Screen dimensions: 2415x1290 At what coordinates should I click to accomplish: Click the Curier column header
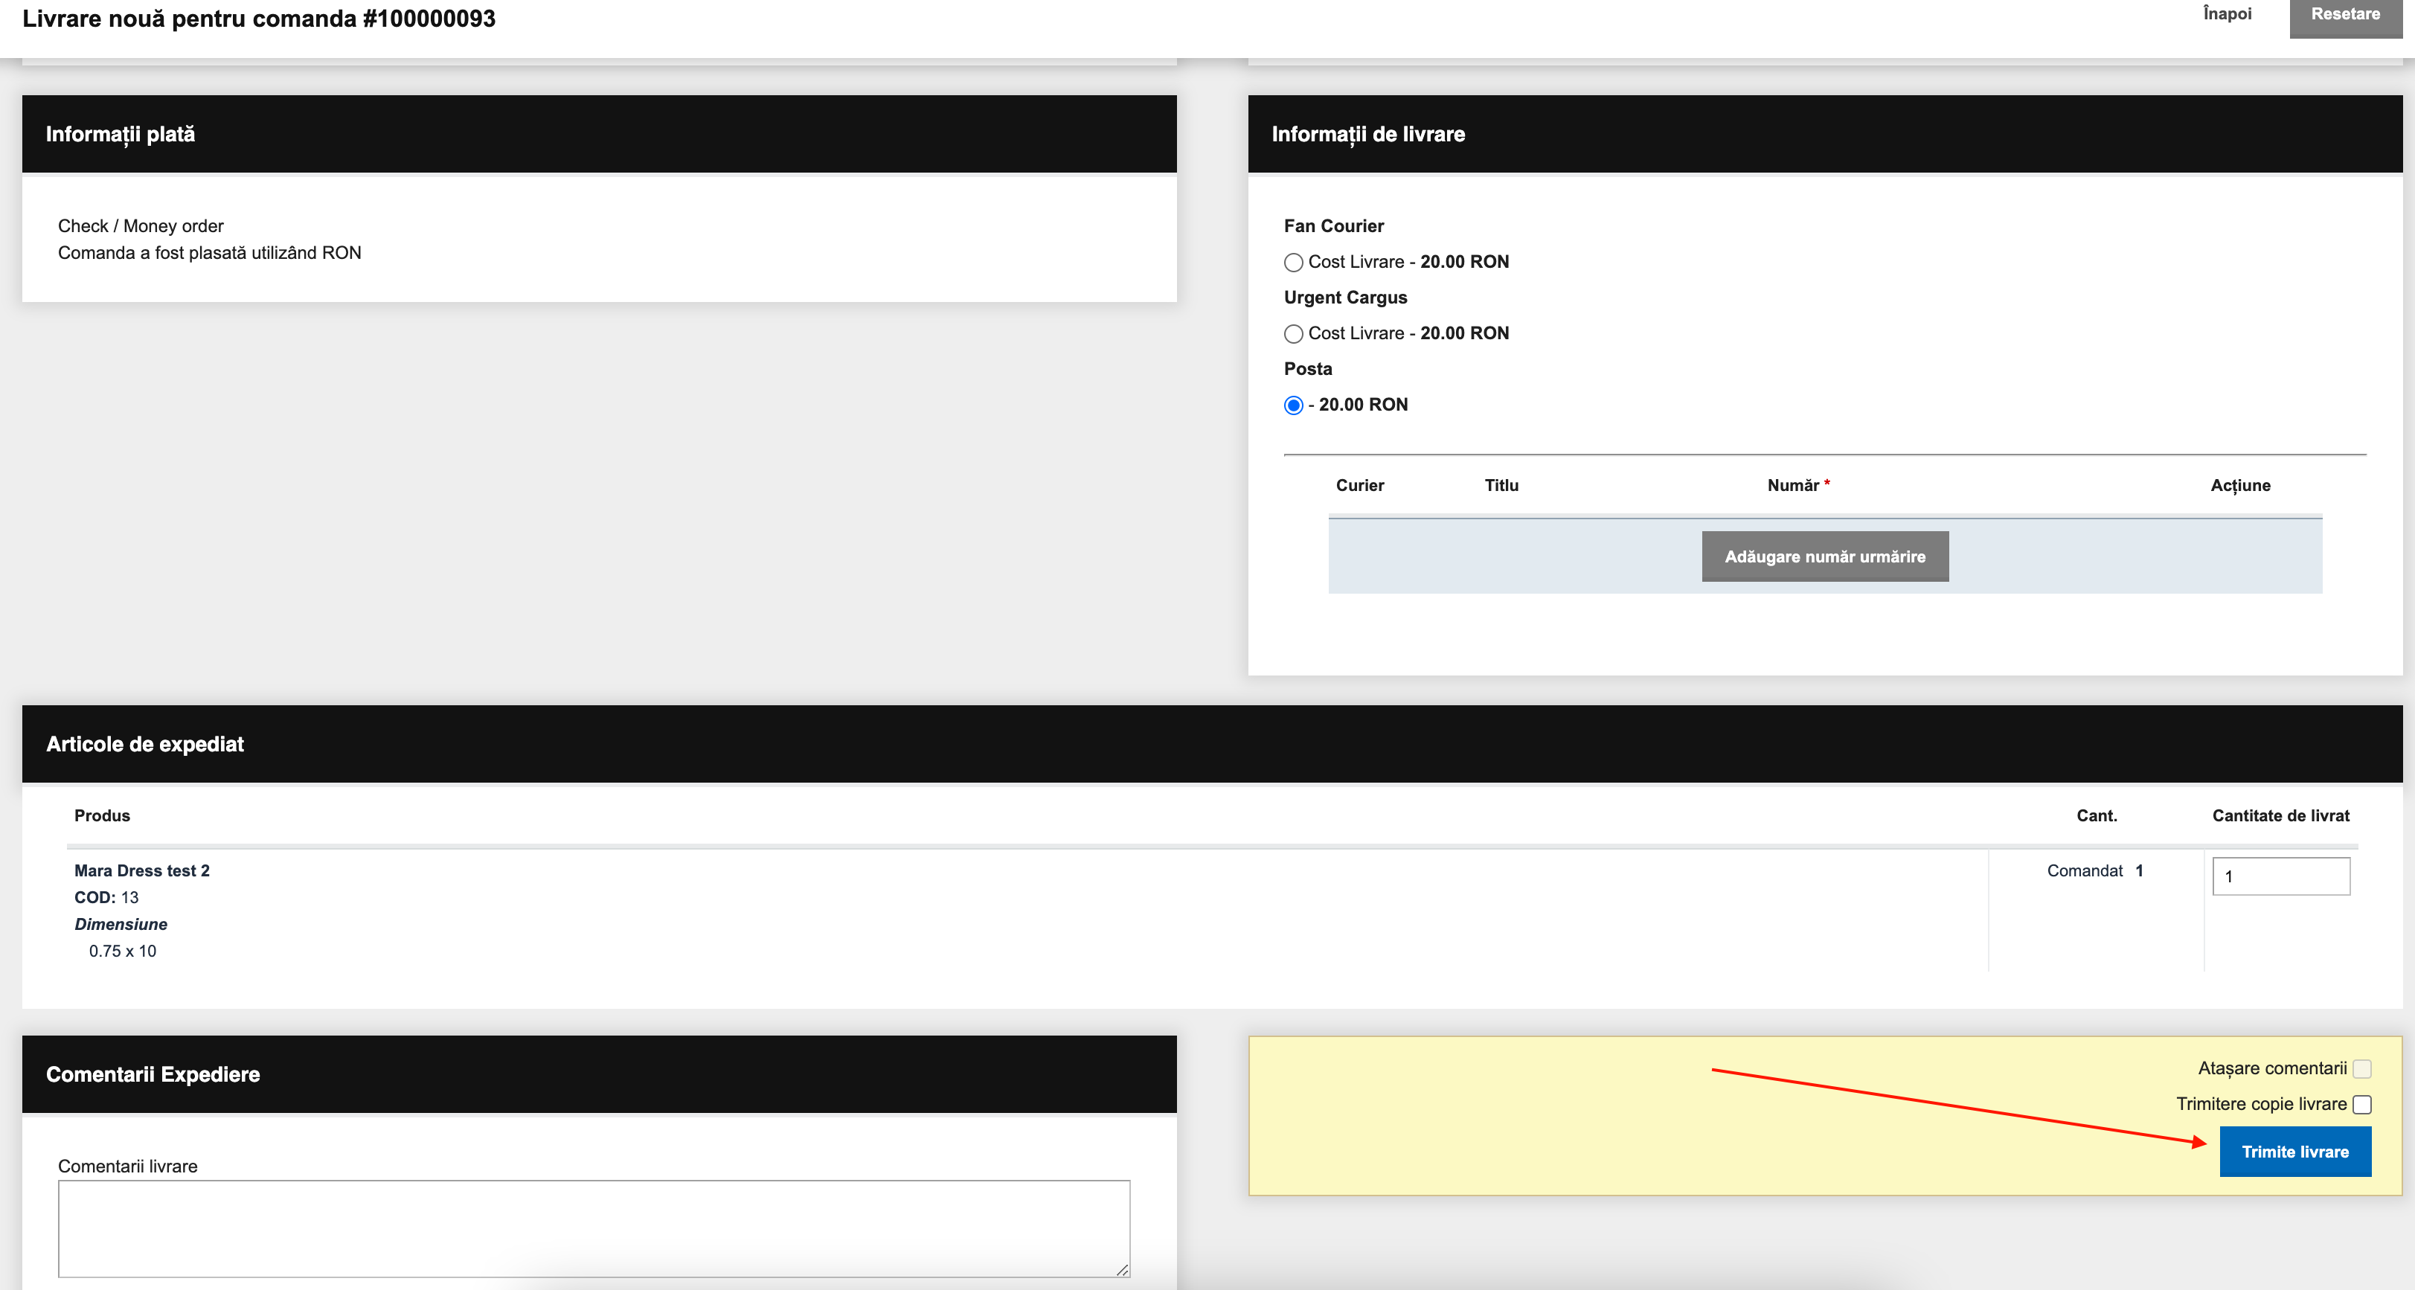pyautogui.click(x=1359, y=485)
